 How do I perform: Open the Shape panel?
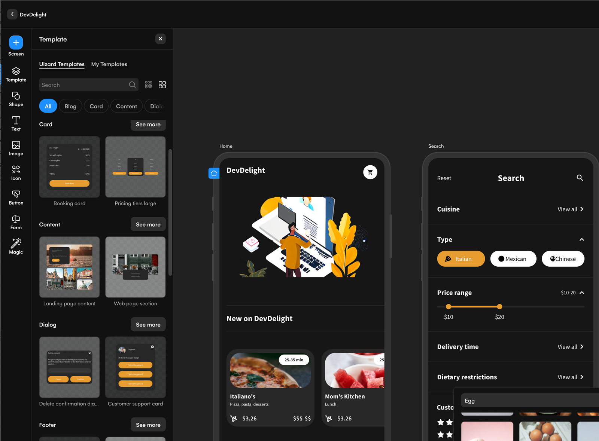point(16,99)
